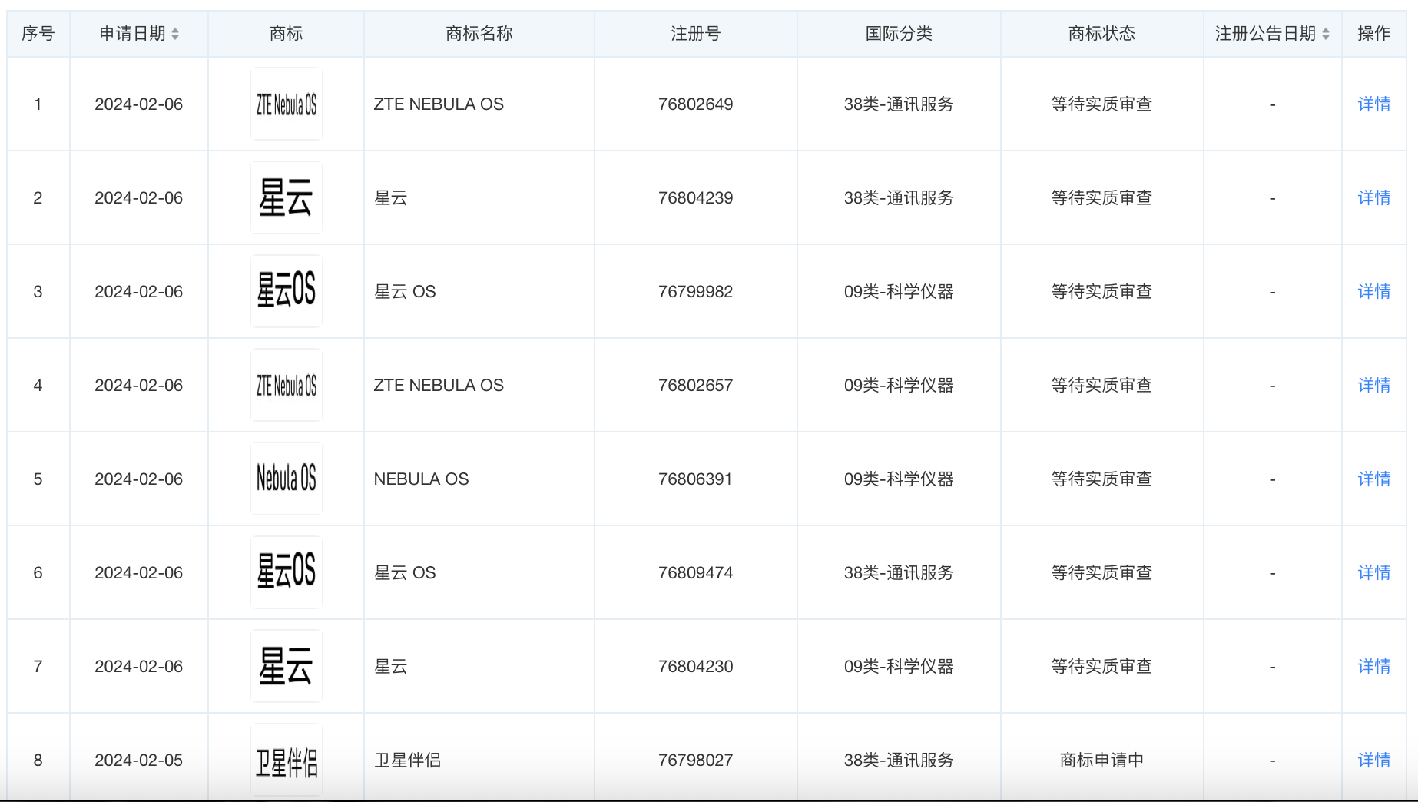Open ZTE Nebula OS logo in row 4

click(x=287, y=385)
